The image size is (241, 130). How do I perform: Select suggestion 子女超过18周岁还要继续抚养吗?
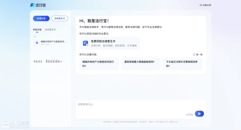[183, 64]
